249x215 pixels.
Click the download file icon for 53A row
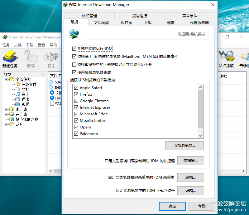click(51, 82)
